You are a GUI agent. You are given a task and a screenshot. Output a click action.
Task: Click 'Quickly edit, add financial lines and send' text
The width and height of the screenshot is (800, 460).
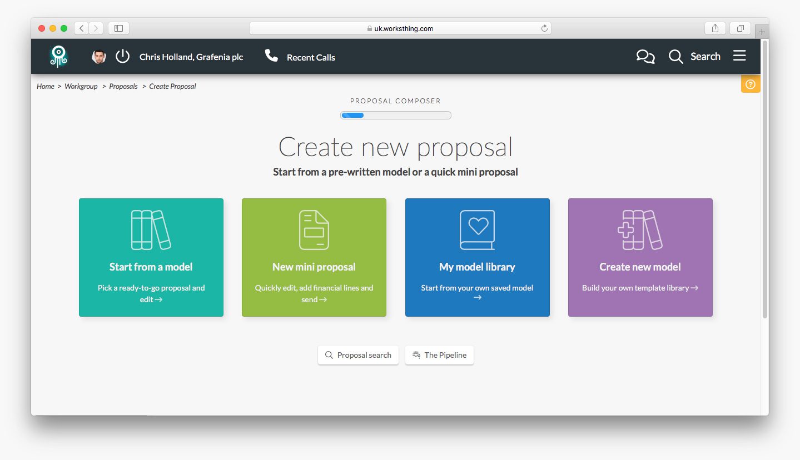314,293
